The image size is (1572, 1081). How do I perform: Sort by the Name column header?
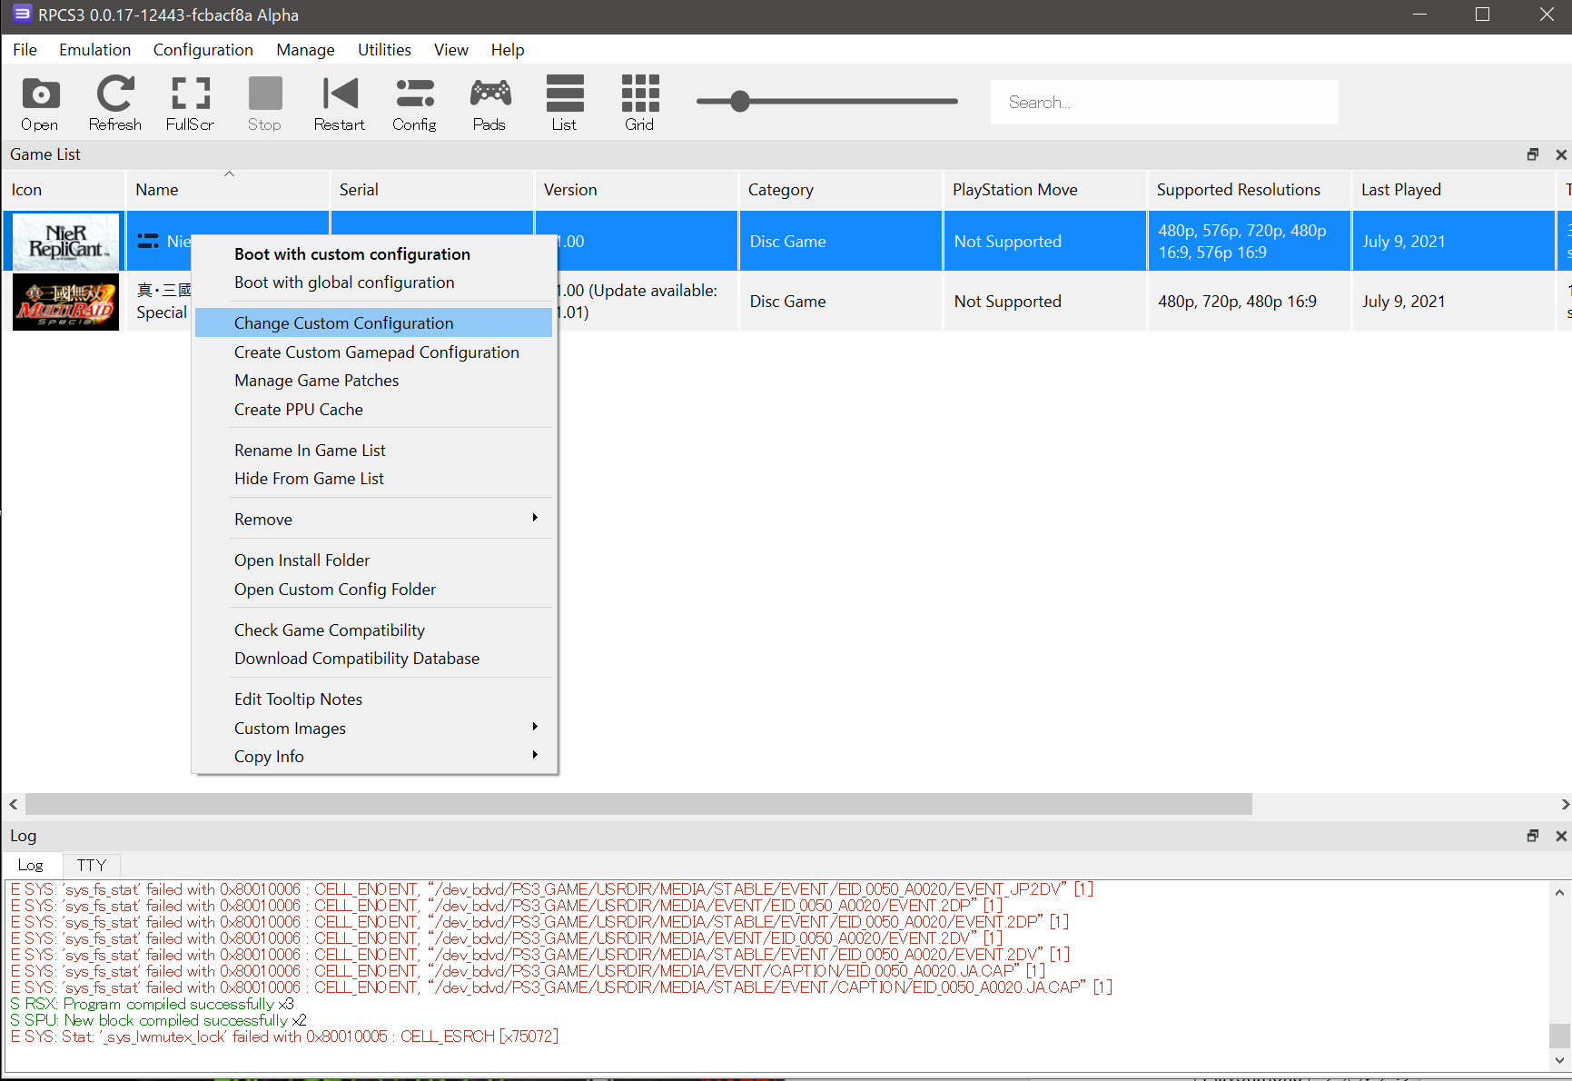[227, 190]
